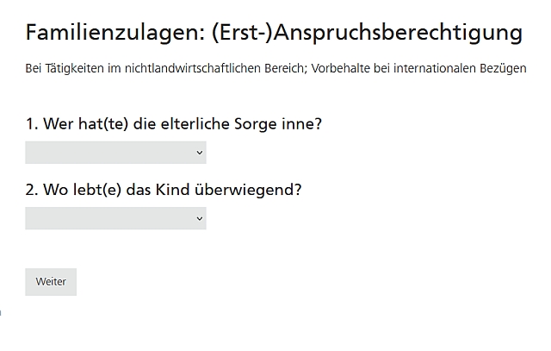This screenshot has width=551, height=351.
Task: Click the question 2 label text
Action: point(164,190)
